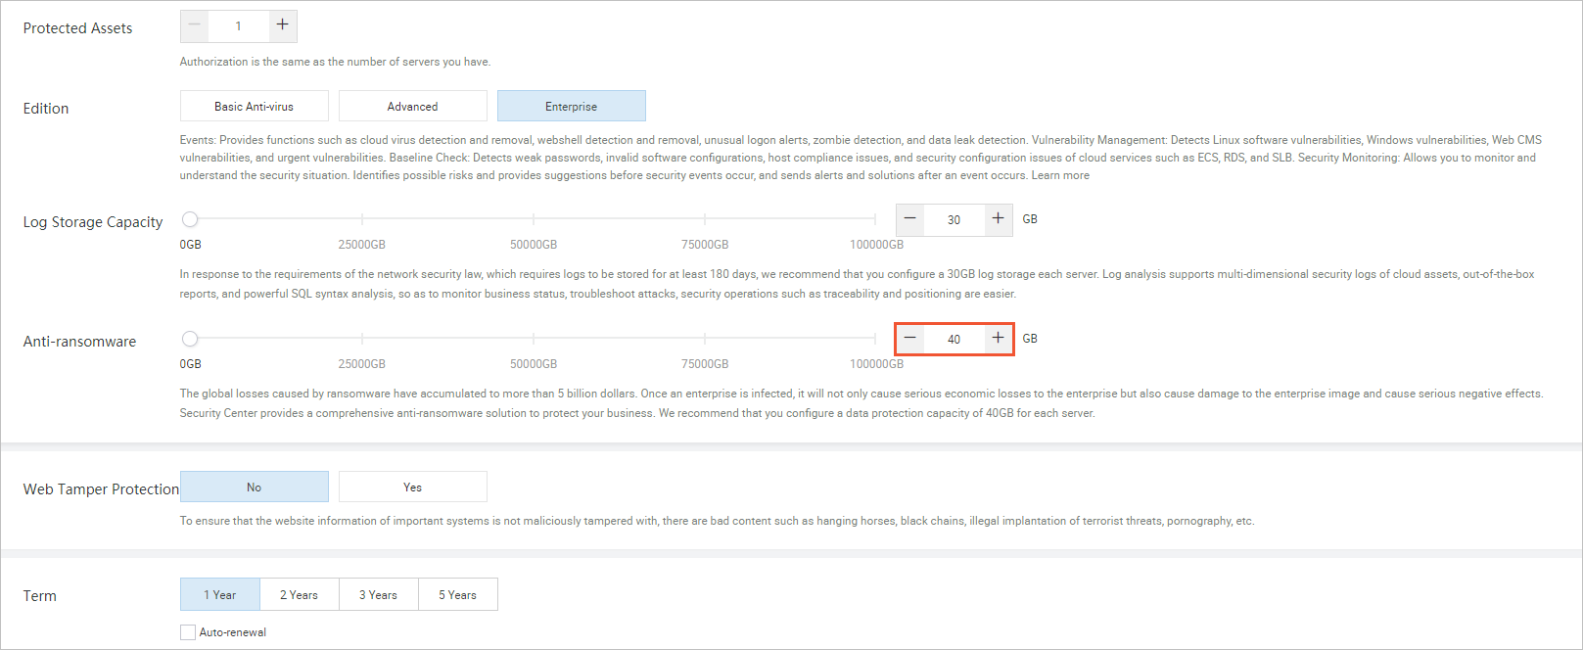This screenshot has width=1583, height=650.
Task: Click the Log Storage Capacity value field
Action: pos(954,219)
